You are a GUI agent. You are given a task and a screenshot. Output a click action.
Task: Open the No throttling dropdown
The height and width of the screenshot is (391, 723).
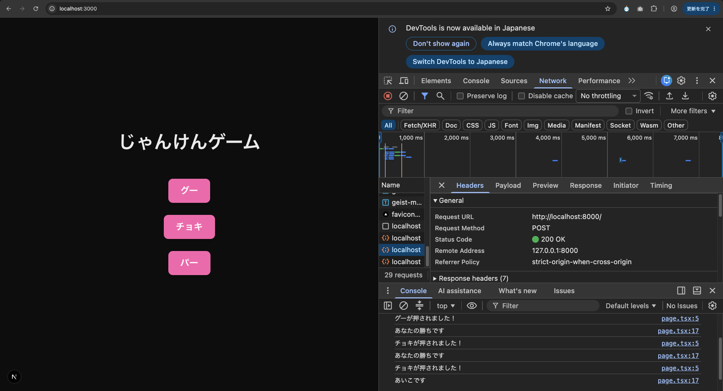click(608, 96)
